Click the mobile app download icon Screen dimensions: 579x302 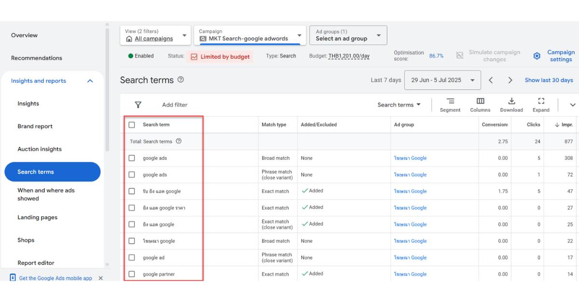[x=13, y=277]
